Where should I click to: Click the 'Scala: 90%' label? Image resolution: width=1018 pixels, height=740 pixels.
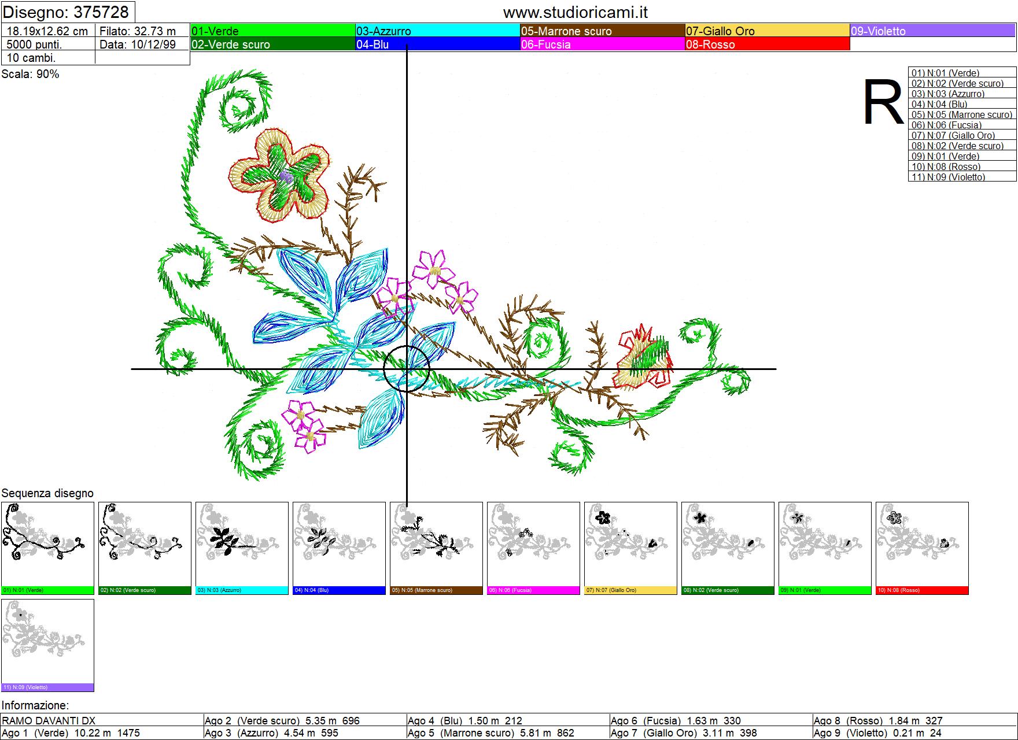pos(30,74)
